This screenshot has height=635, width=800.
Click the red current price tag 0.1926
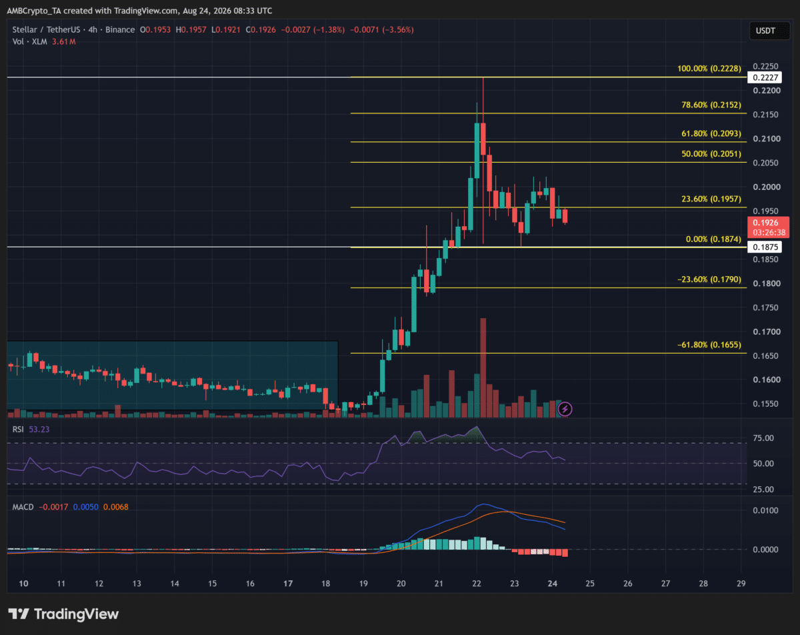(765, 223)
